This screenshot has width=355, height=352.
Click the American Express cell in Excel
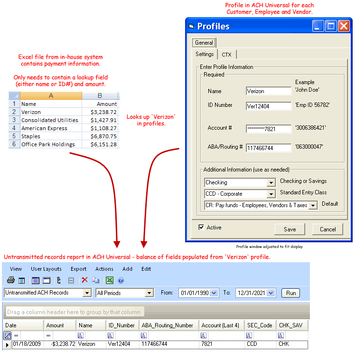click(x=51, y=128)
